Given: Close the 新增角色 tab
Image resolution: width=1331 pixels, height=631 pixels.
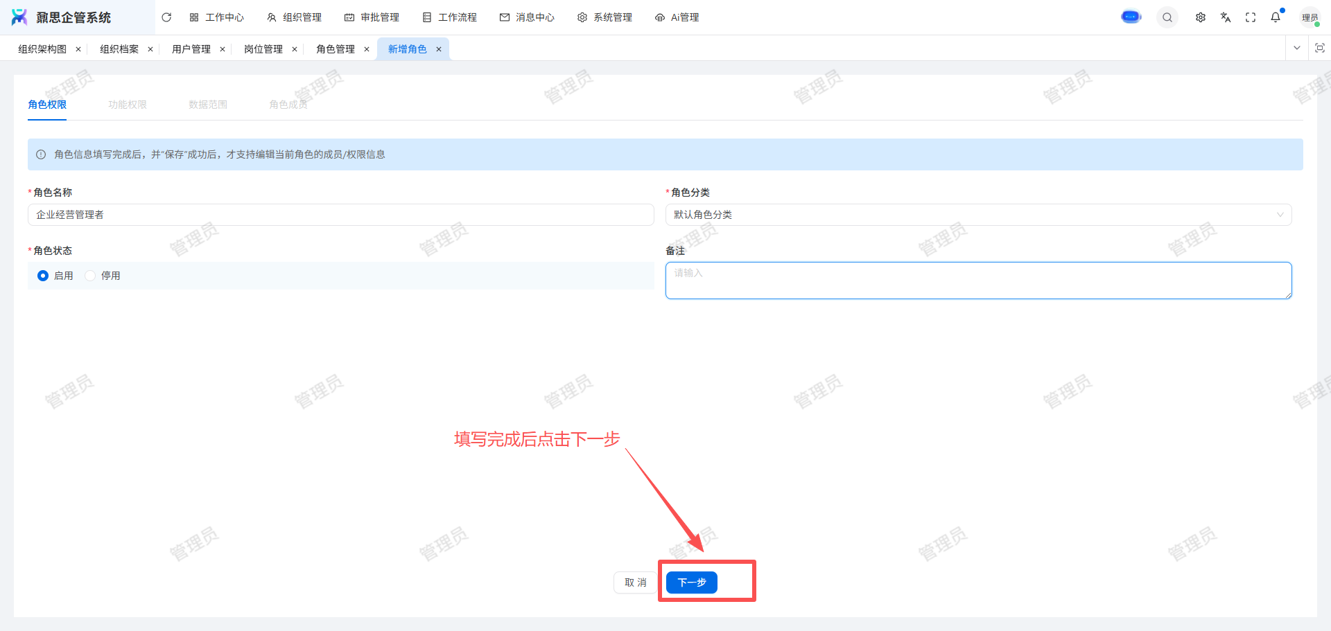Looking at the screenshot, I should [439, 49].
